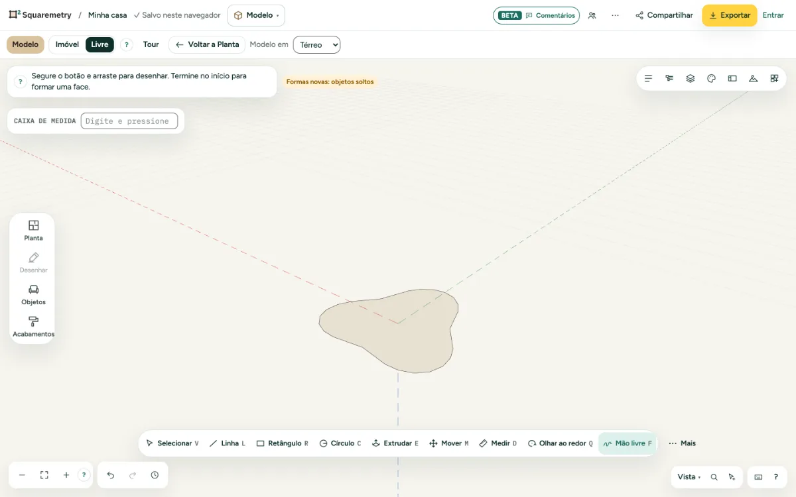Activate the Medir measuring tool

(498, 443)
